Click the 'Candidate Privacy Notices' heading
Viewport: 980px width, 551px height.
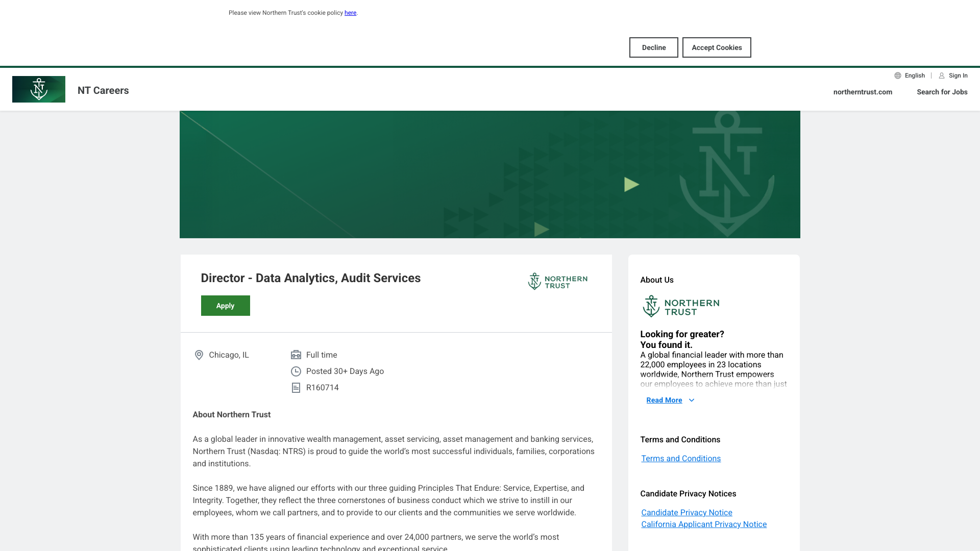coord(688,494)
